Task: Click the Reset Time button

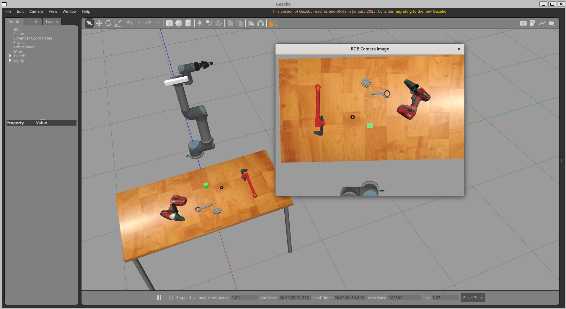Action: [x=473, y=298]
